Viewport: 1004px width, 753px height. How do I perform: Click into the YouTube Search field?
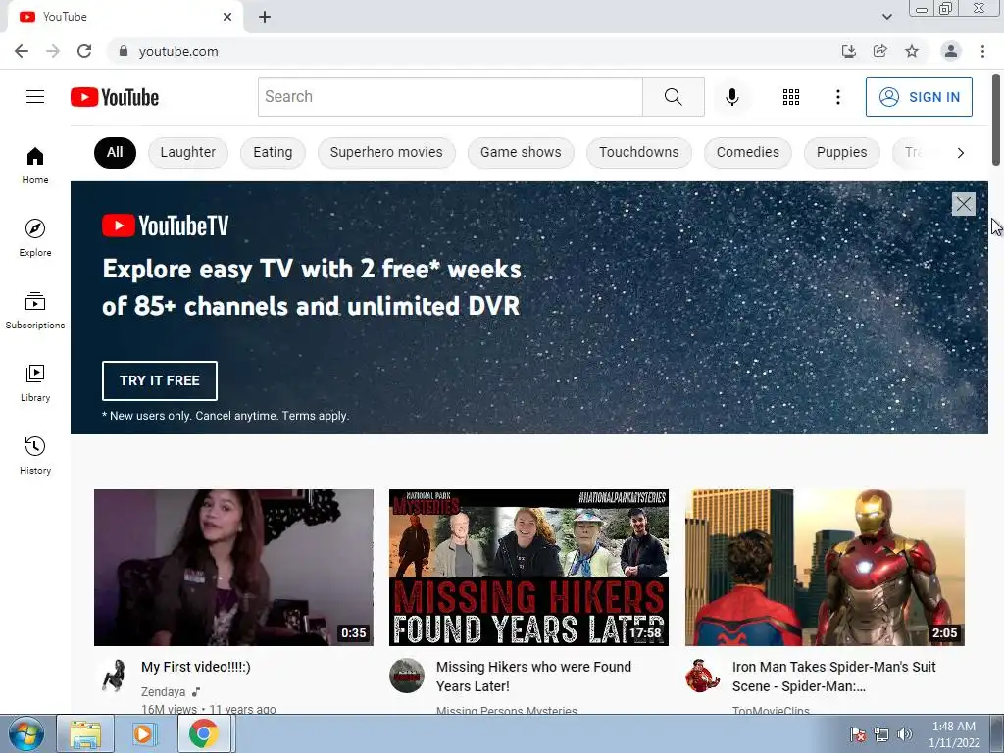(450, 97)
